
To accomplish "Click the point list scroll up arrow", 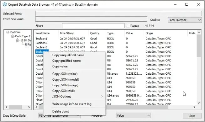I will coord(199,32).
